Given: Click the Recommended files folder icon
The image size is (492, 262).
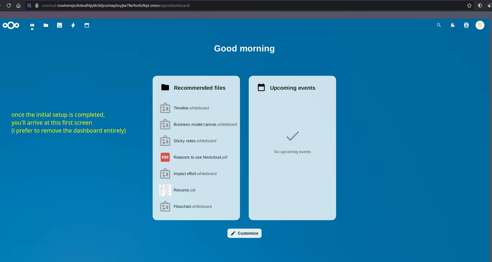Looking at the screenshot, I should [165, 87].
